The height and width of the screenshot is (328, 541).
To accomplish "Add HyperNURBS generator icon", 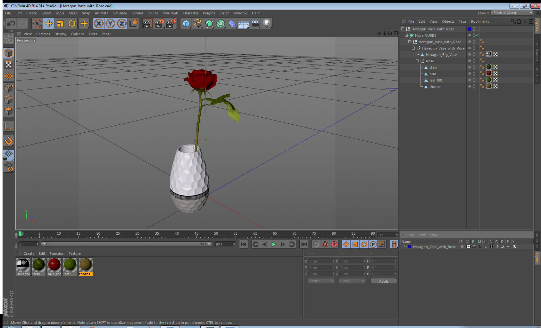I will [209, 23].
